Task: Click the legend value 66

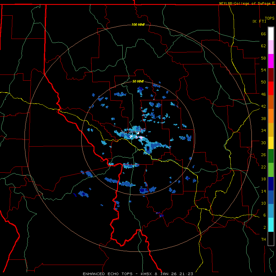Action: pyautogui.click(x=263, y=34)
